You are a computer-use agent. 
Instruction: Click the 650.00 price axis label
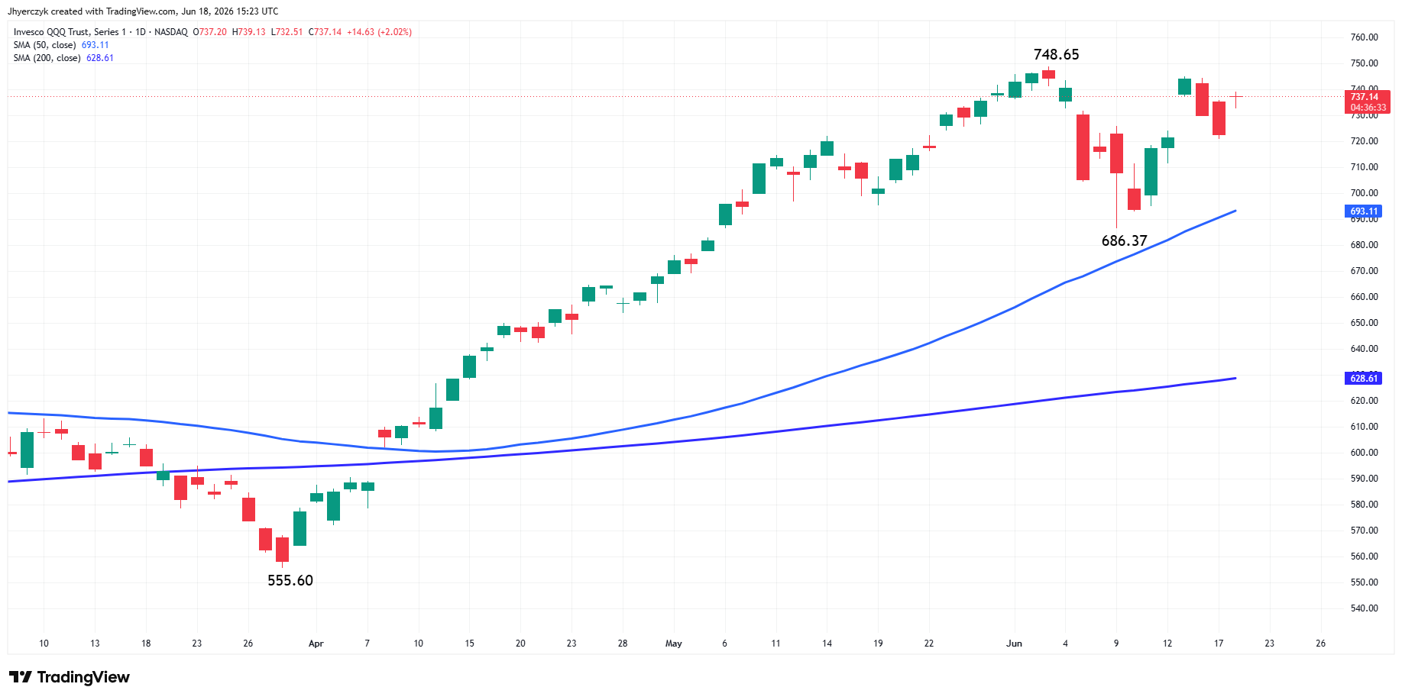(x=1364, y=323)
